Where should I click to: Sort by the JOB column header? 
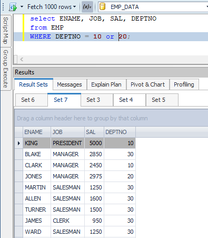click(67, 132)
